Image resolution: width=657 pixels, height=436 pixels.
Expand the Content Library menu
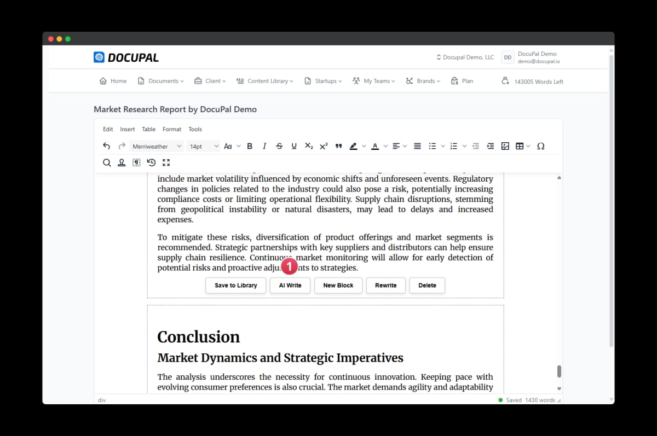click(x=265, y=81)
